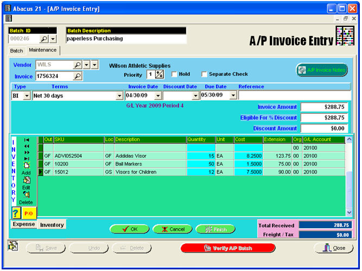Click the Reference input field
The image size is (362, 271).
coord(295,95)
